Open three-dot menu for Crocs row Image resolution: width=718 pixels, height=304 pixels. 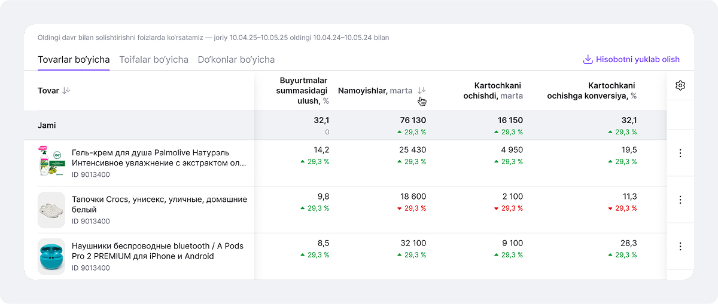[680, 199]
